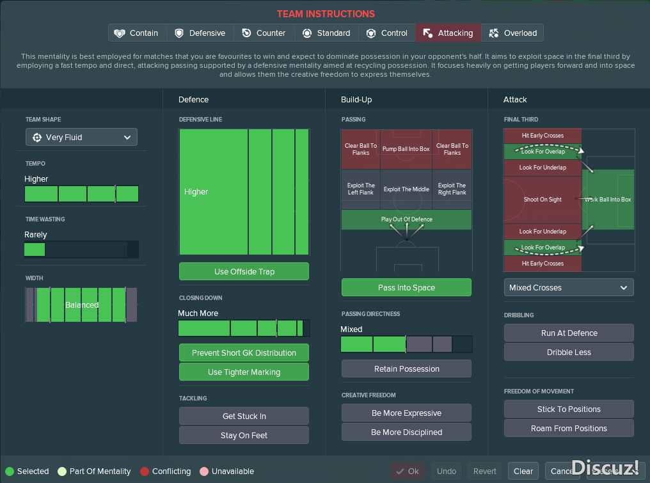This screenshot has width=650, height=483.
Task: Select Exploit The Left Flank zone
Action: (361, 189)
